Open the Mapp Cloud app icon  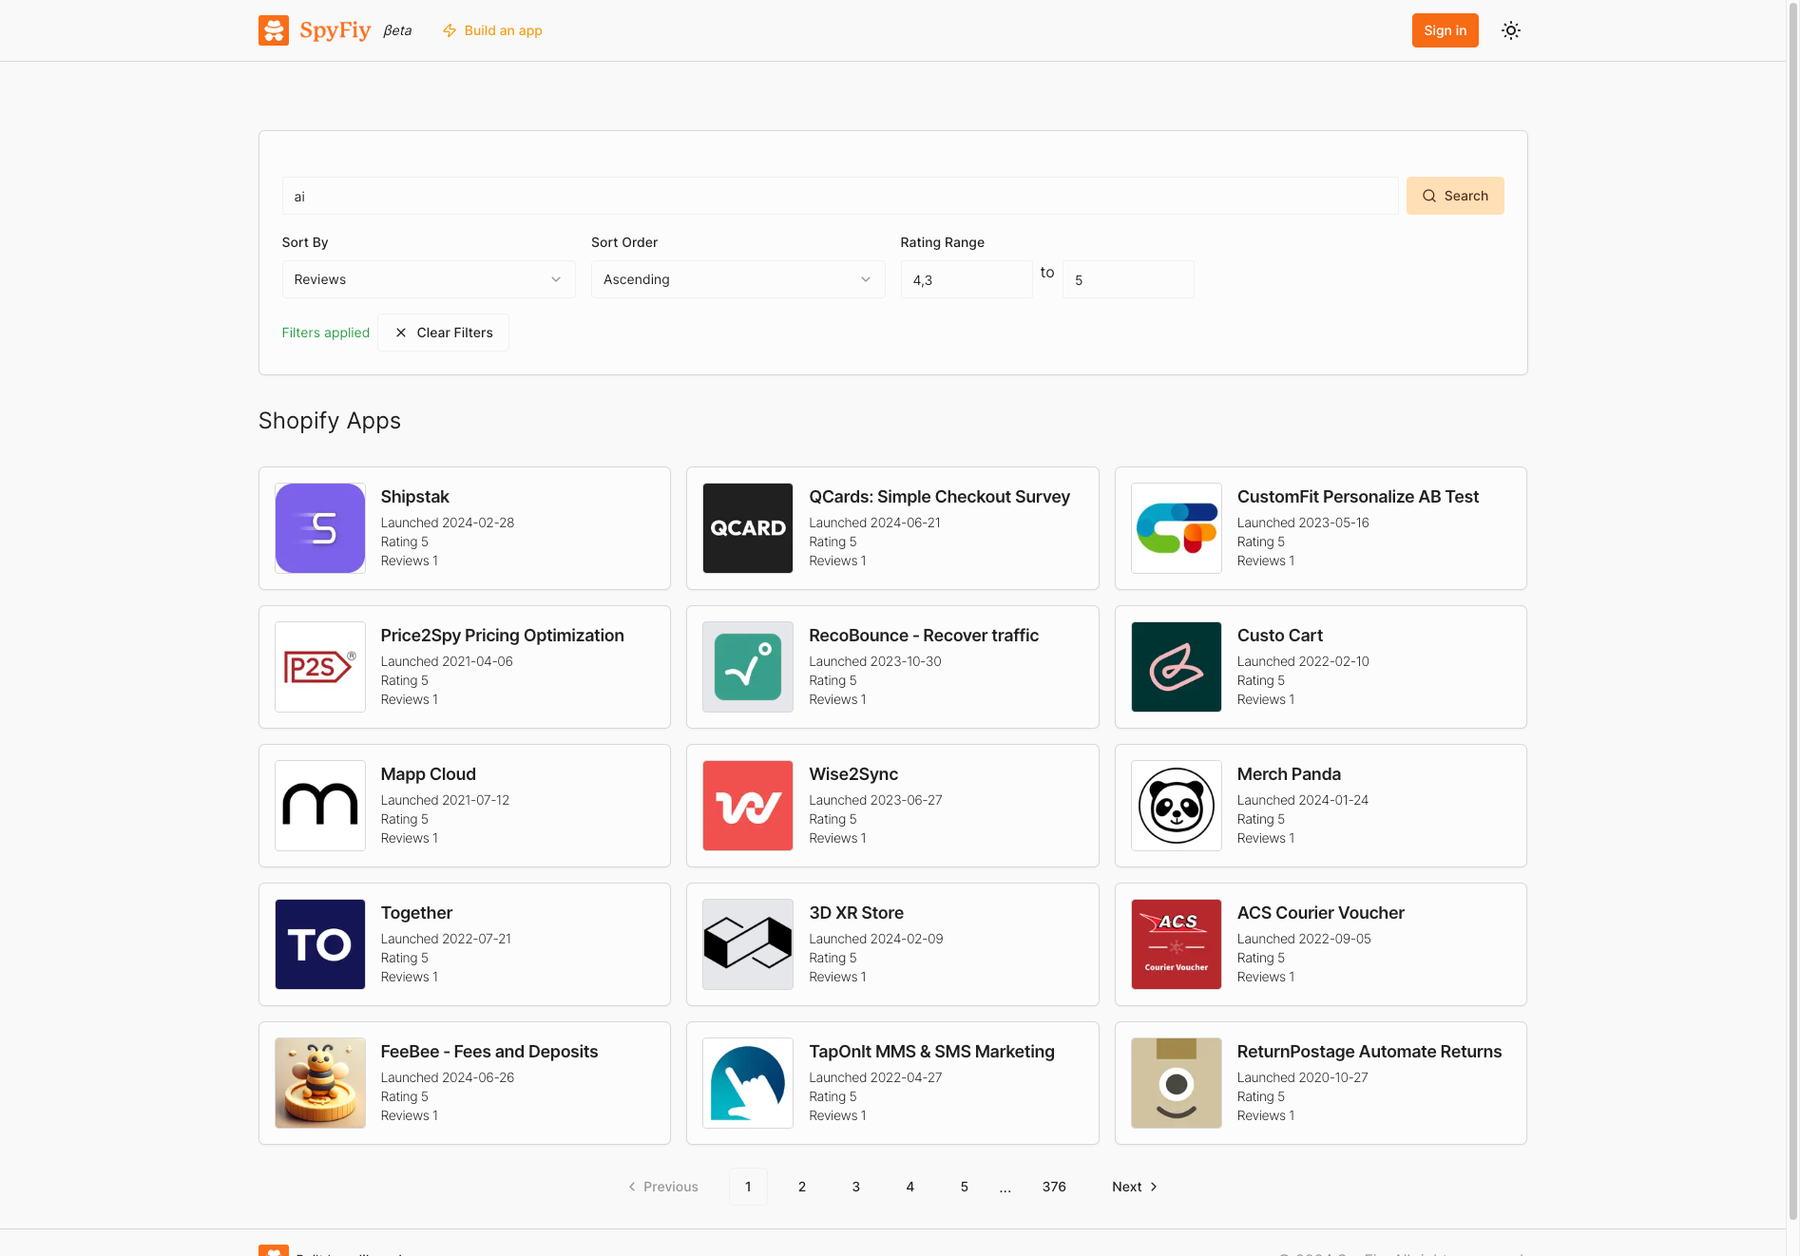tap(320, 806)
